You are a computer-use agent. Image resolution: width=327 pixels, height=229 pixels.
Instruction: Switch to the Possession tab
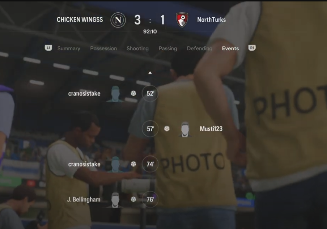point(103,48)
